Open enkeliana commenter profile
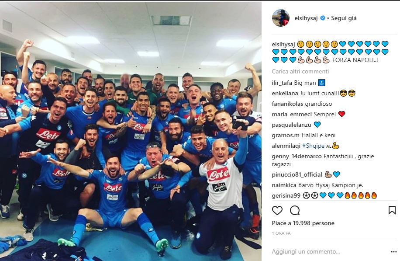 click(285, 94)
